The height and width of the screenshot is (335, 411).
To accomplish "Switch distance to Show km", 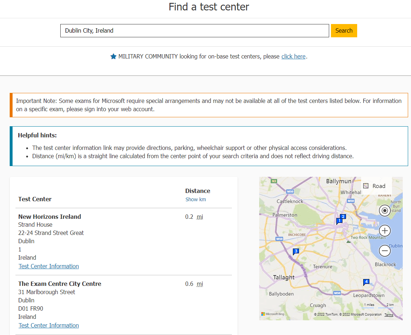I will tap(196, 199).
